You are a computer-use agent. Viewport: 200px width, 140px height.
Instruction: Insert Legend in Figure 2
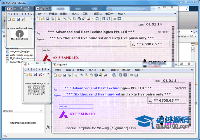tap(108, 19)
